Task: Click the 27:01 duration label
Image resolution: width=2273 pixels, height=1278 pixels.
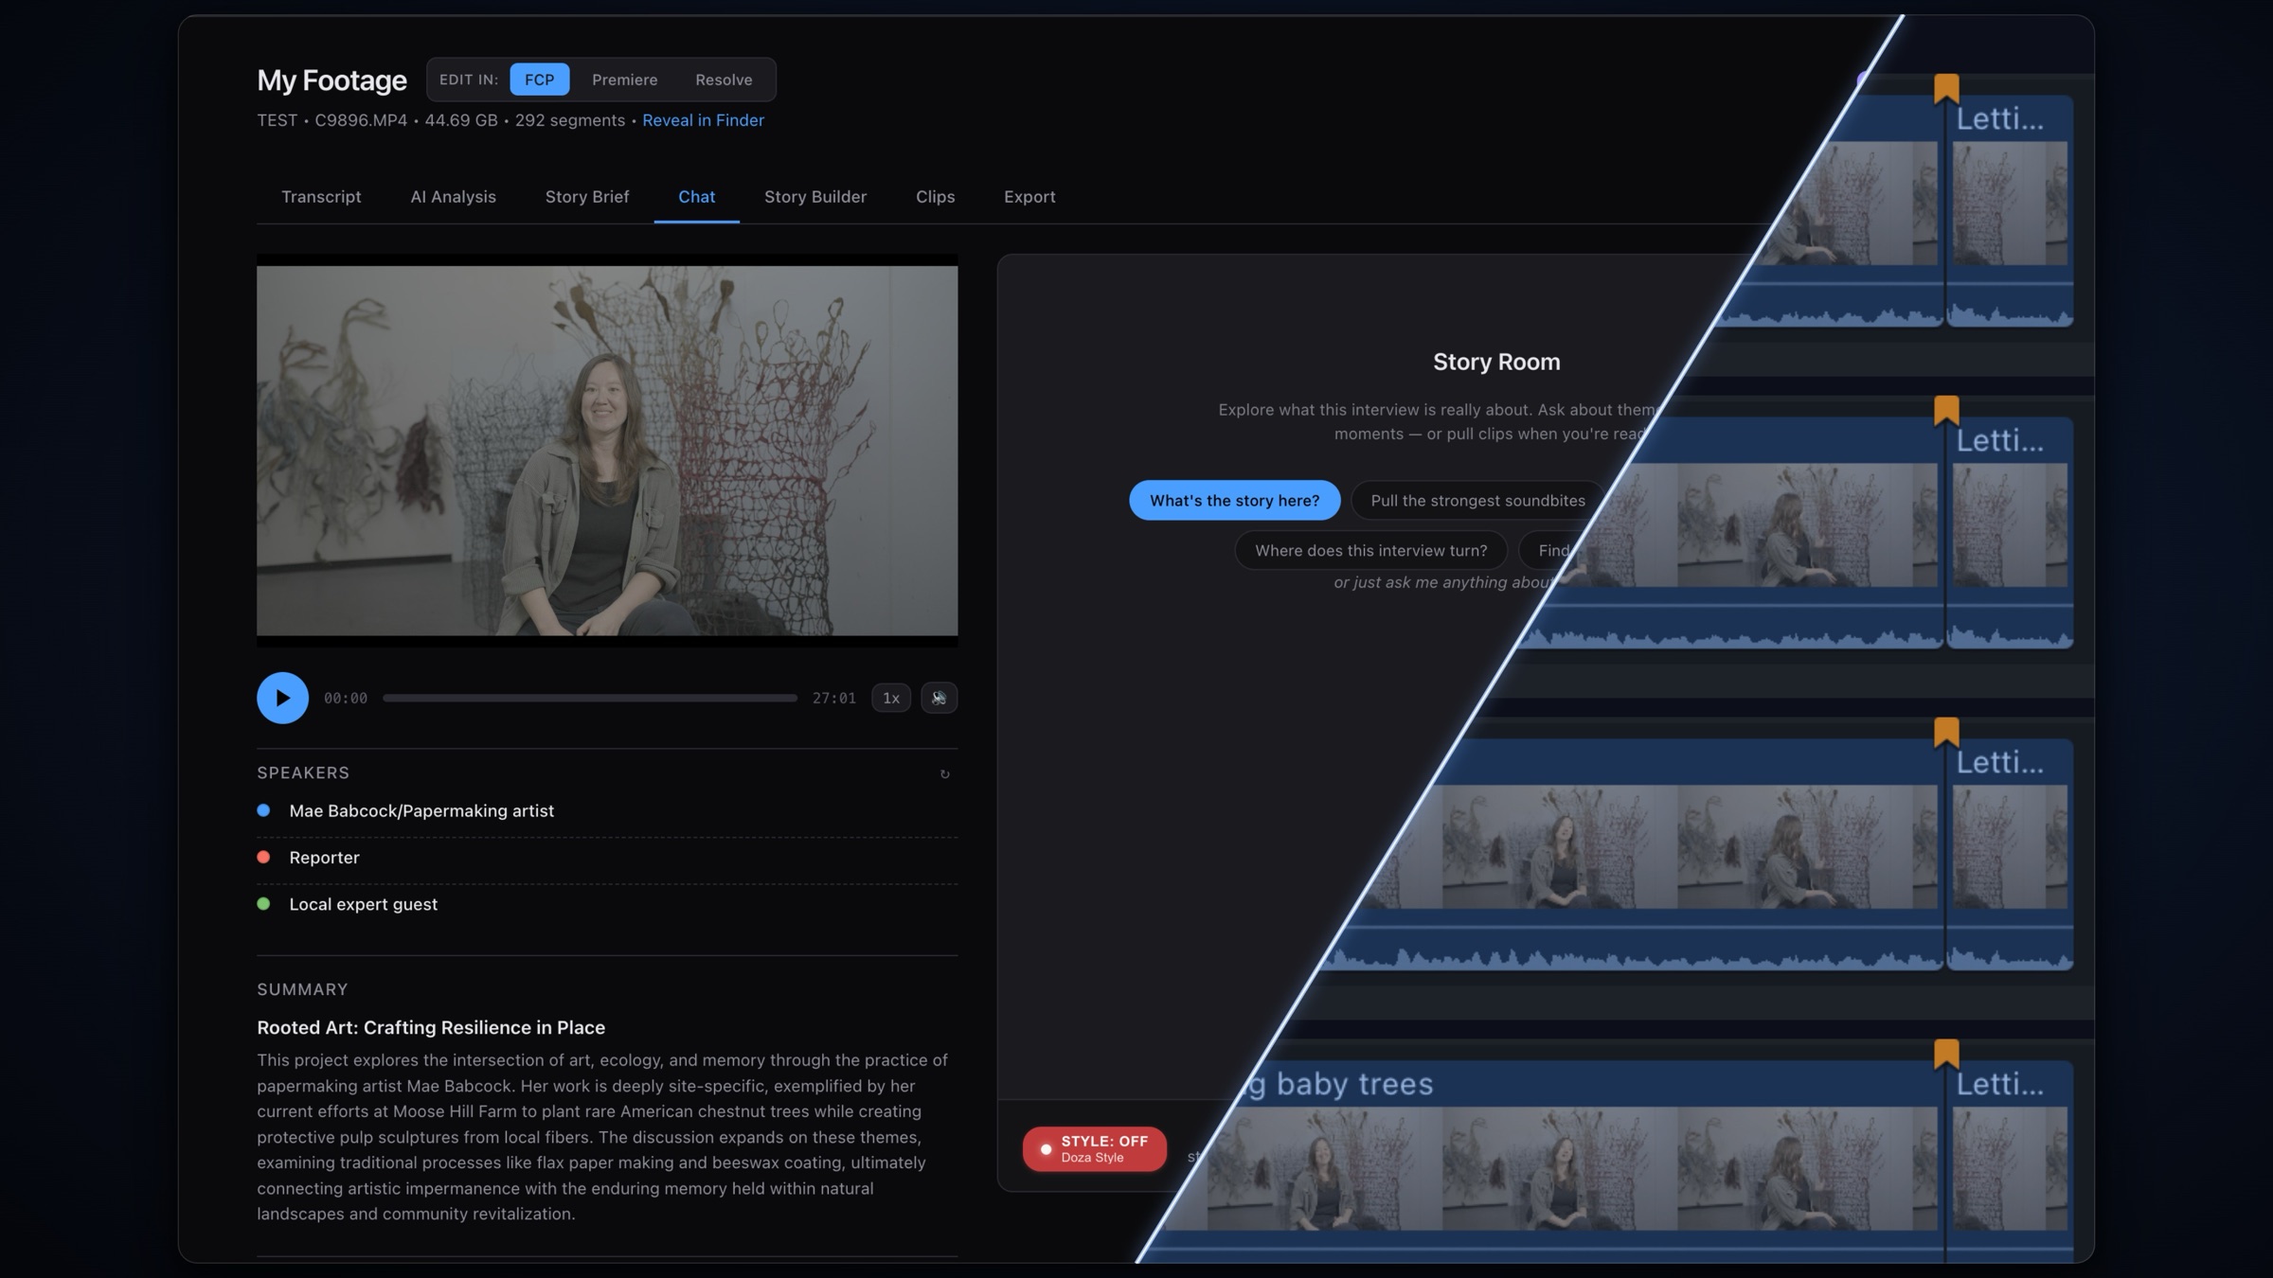Action: (x=834, y=698)
